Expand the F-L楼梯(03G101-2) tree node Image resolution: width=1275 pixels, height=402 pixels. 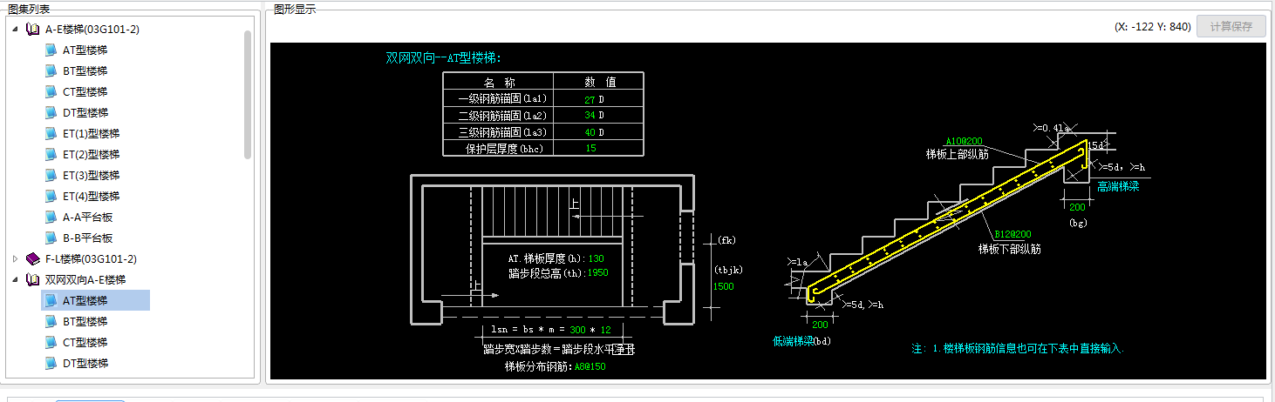15,258
